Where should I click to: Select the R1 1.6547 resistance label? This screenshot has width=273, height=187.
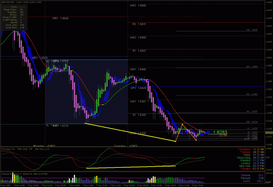pyautogui.click(x=139, y=51)
